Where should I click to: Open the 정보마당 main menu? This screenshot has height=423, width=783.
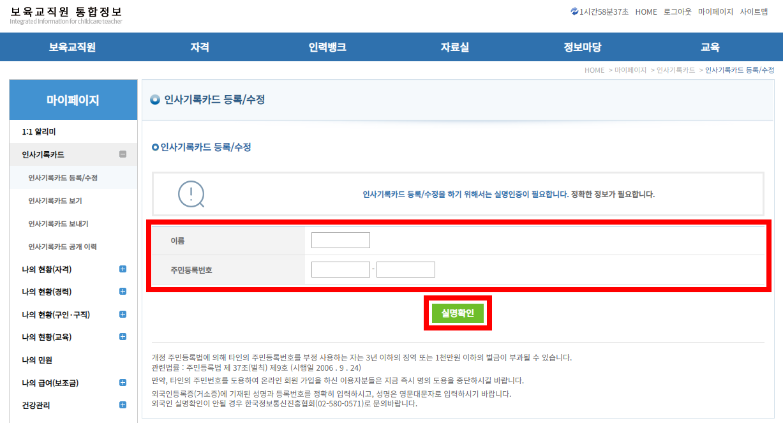pos(583,47)
